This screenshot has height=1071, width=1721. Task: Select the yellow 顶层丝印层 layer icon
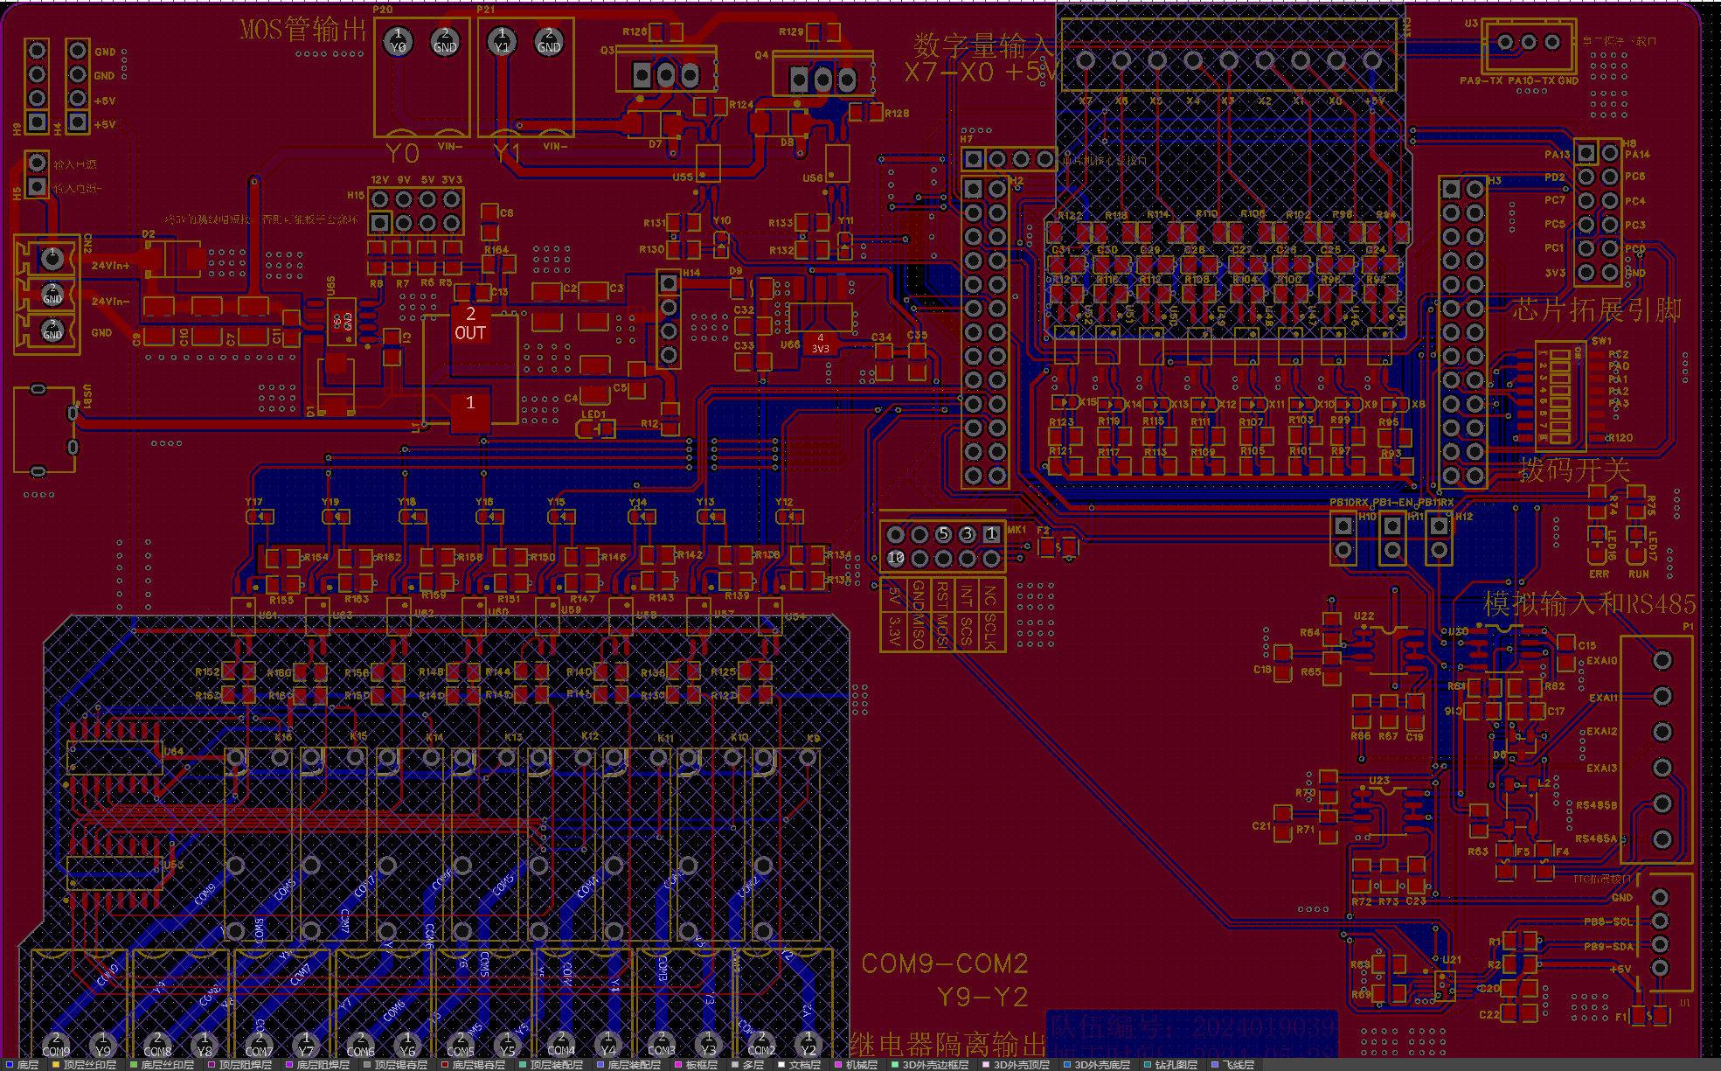55,1065
